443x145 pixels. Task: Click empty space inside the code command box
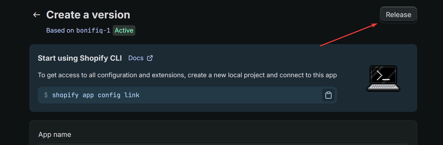pos(230,95)
